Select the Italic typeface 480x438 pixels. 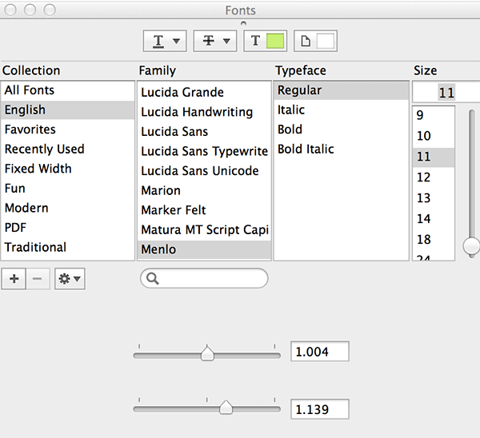pos(291,110)
